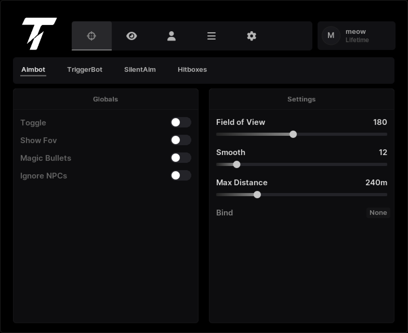Click the Ignore NPCs label
The height and width of the screenshot is (333, 408).
pos(44,176)
